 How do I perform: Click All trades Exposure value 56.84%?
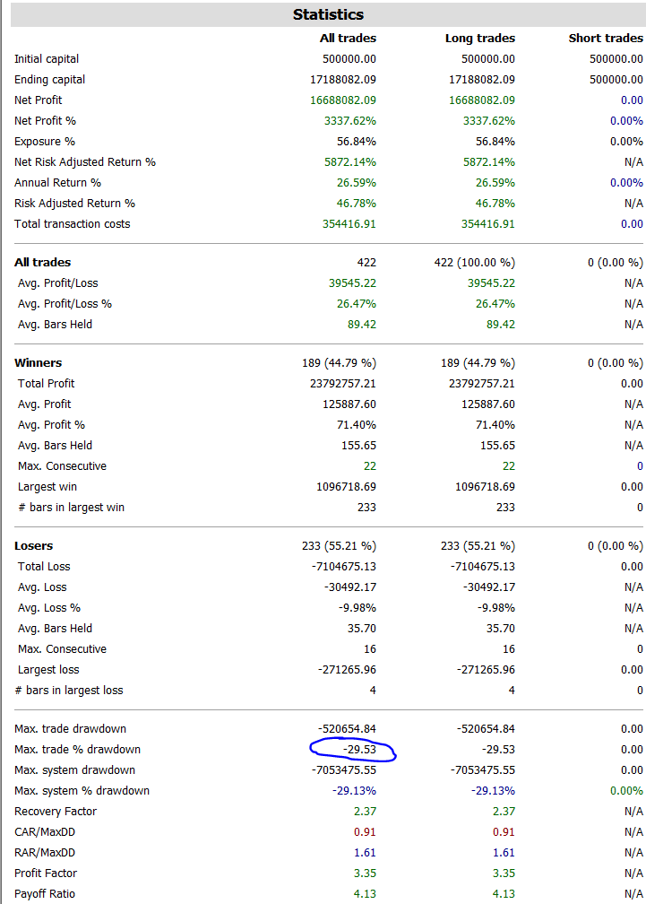pos(357,142)
